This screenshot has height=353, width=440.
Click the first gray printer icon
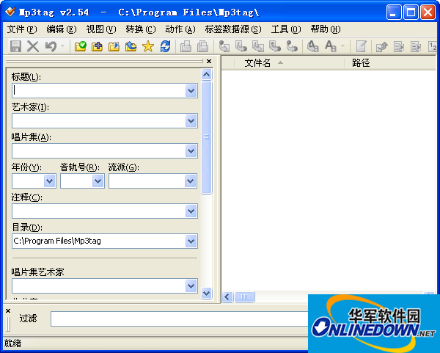coord(186,46)
